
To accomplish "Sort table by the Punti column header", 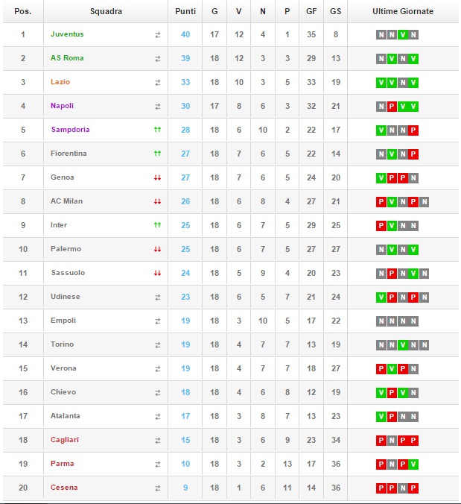I will 185,11.
